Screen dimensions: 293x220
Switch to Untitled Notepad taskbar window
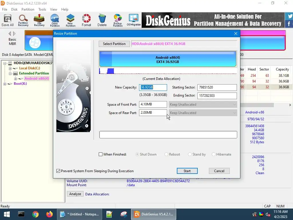point(80,214)
